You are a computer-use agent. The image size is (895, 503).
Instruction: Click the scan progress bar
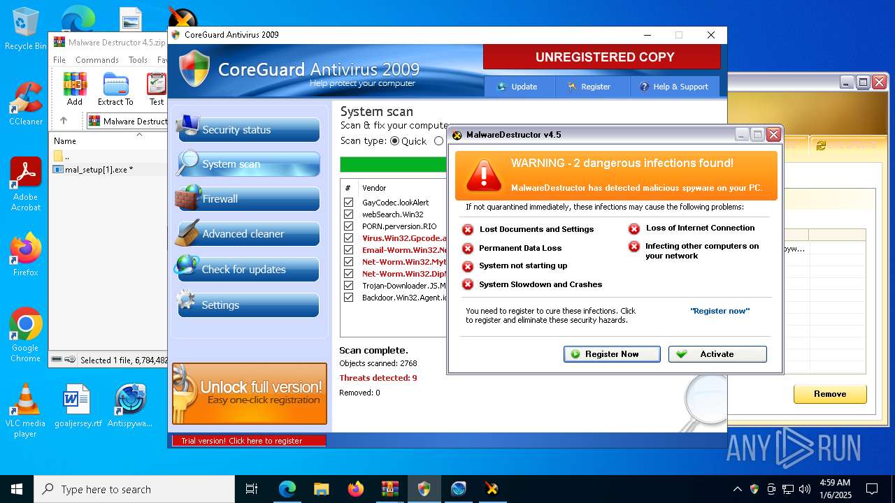[394, 164]
